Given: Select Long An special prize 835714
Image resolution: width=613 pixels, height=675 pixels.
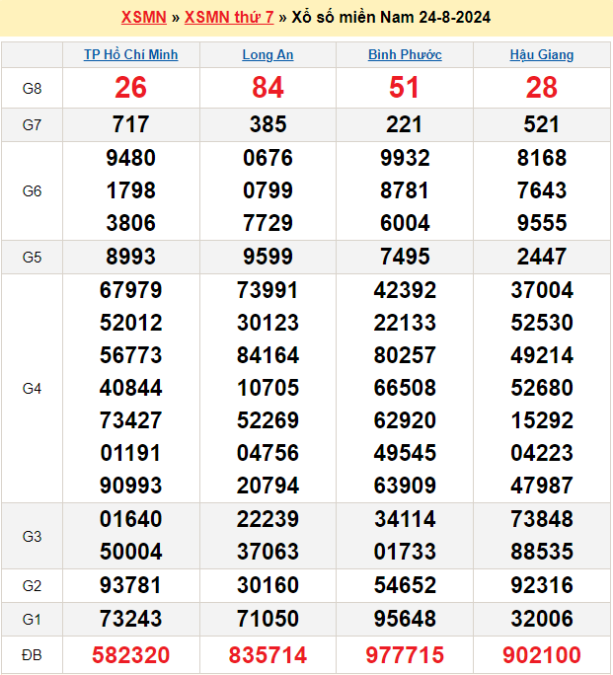Looking at the screenshot, I should 268,654.
